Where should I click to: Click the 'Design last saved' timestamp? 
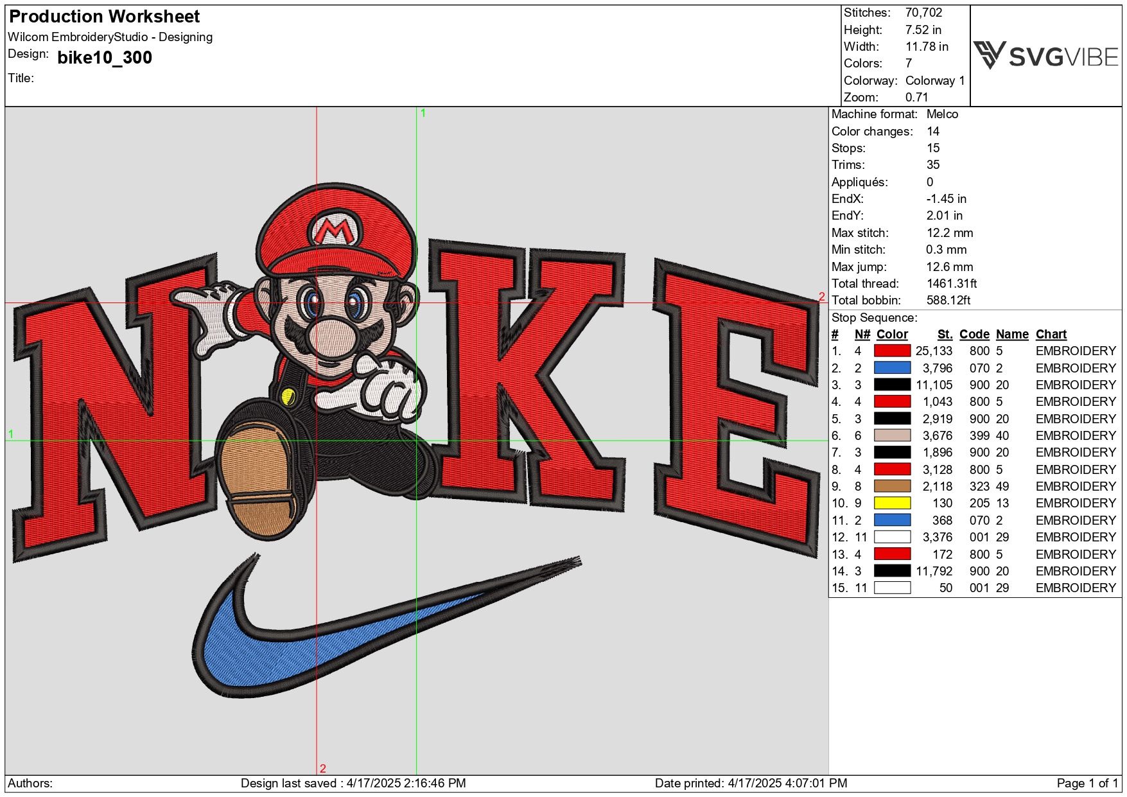tap(353, 783)
